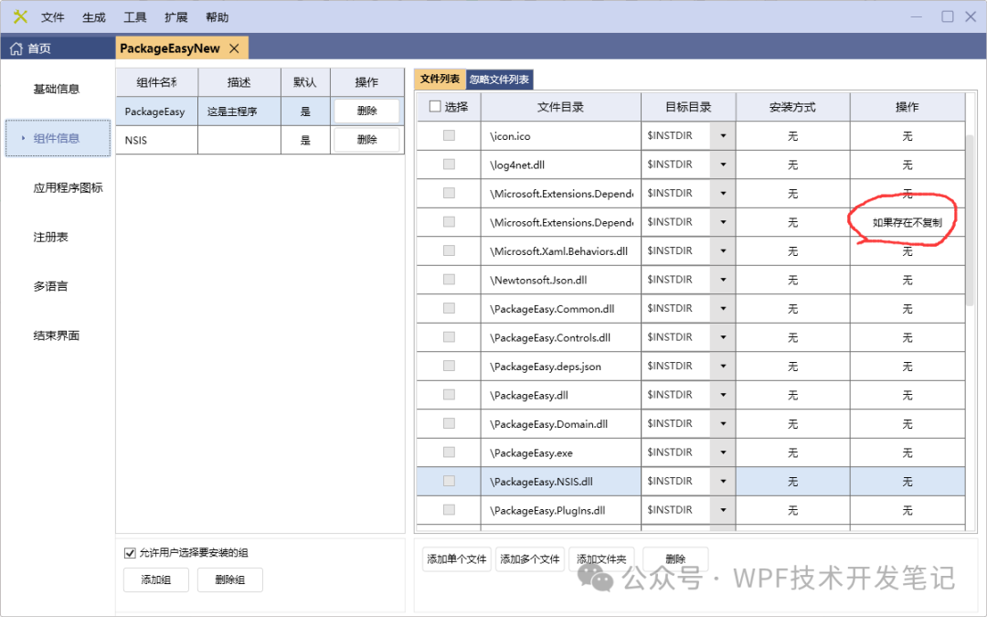
Task: Open the 文件 menu
Action: click(53, 17)
